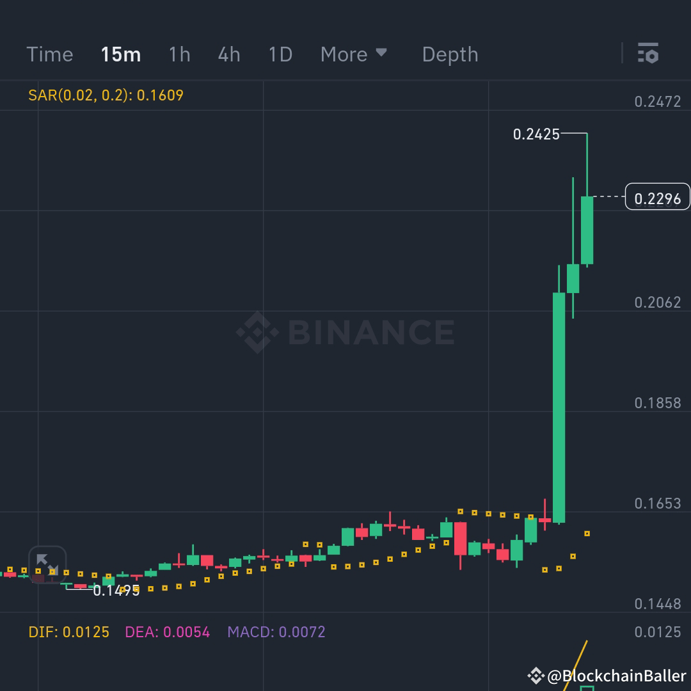The height and width of the screenshot is (691, 691).
Task: Open the chart indicator settings icon
Action: (x=649, y=54)
